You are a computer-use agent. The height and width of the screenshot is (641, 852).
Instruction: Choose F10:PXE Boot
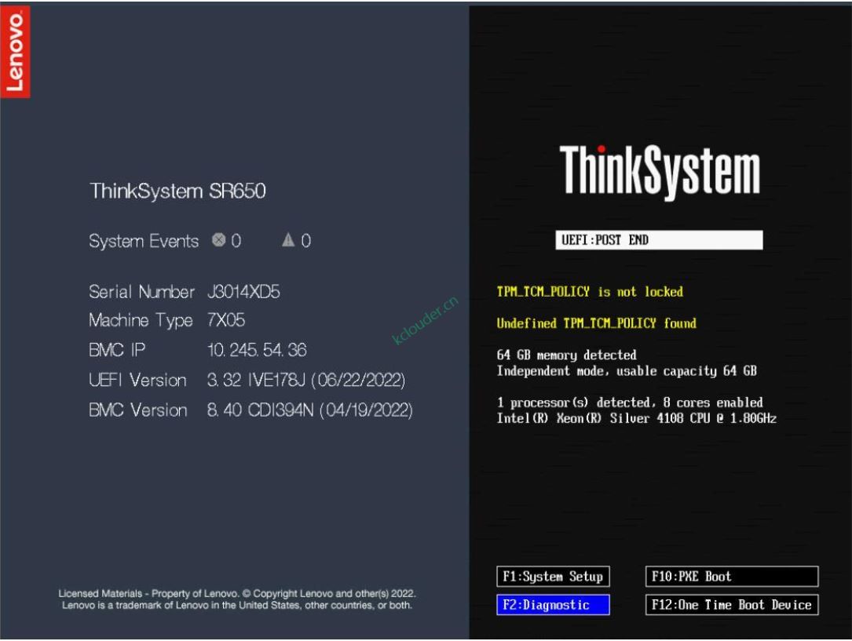(731, 577)
